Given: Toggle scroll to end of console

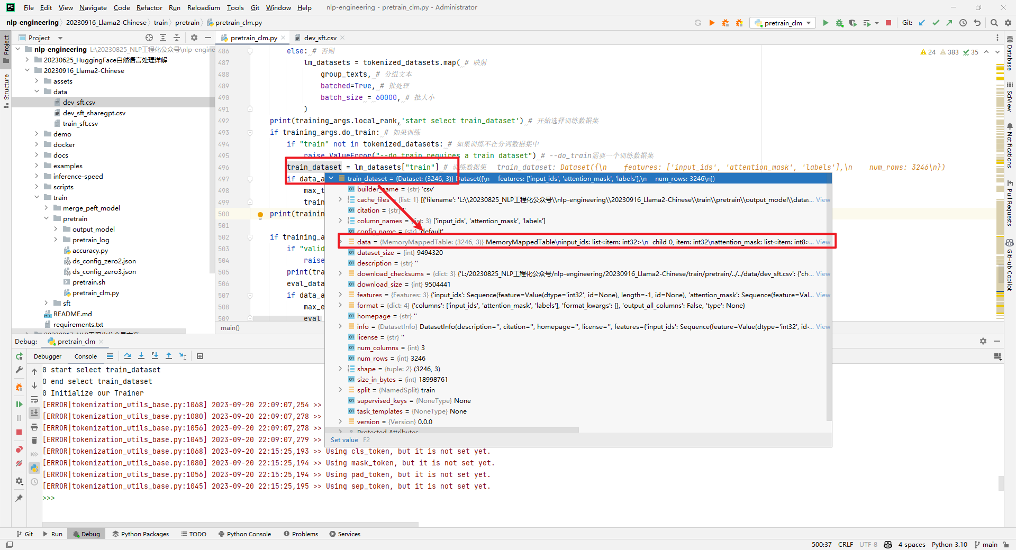Looking at the screenshot, I should point(34,413).
